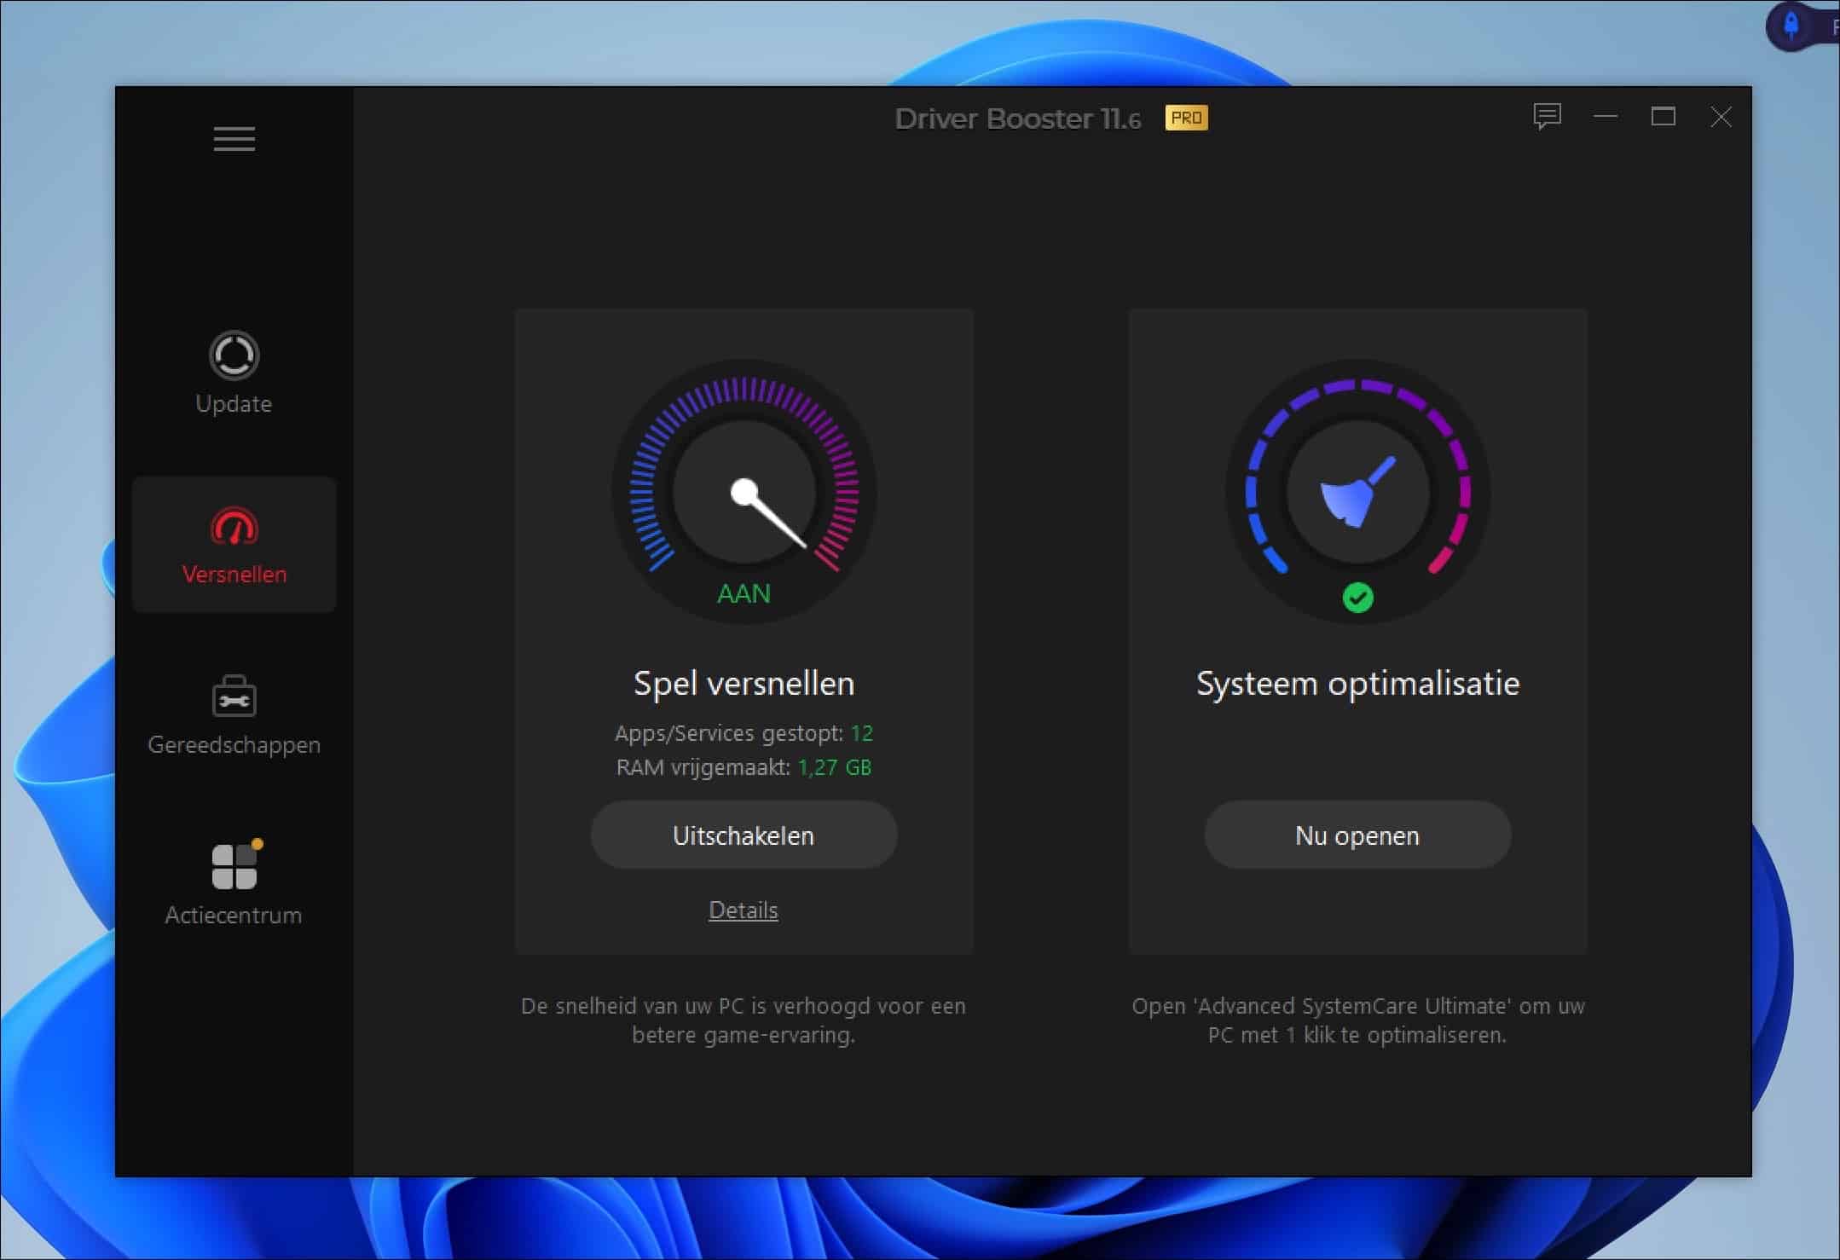Turn off game boost with the Uitschakelen button
Image resolution: width=1840 pixels, height=1260 pixels.
click(743, 835)
